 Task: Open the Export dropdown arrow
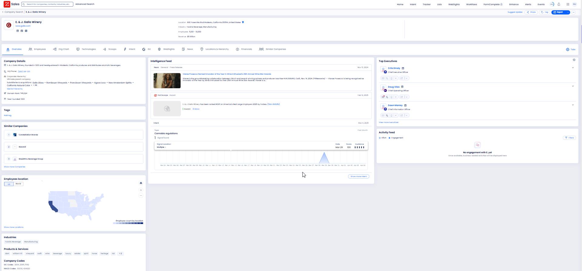point(568,12)
